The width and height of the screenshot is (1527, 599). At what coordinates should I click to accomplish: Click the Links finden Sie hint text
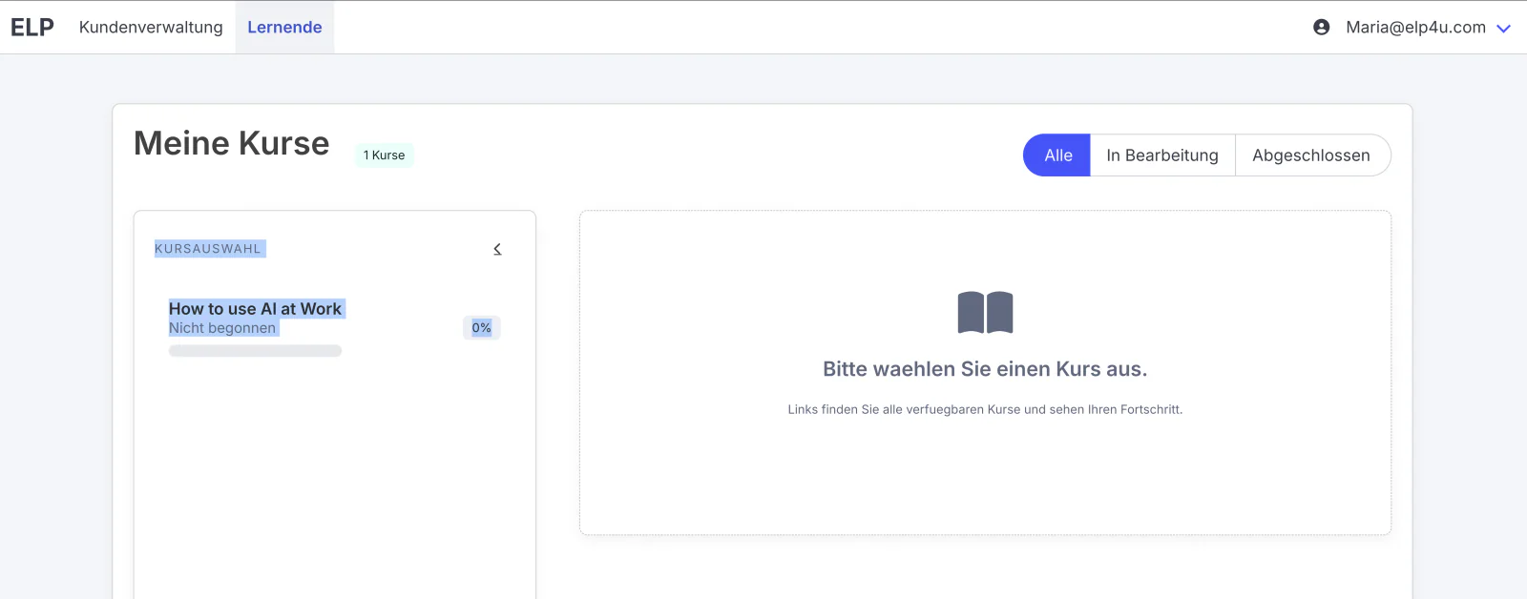coord(985,409)
